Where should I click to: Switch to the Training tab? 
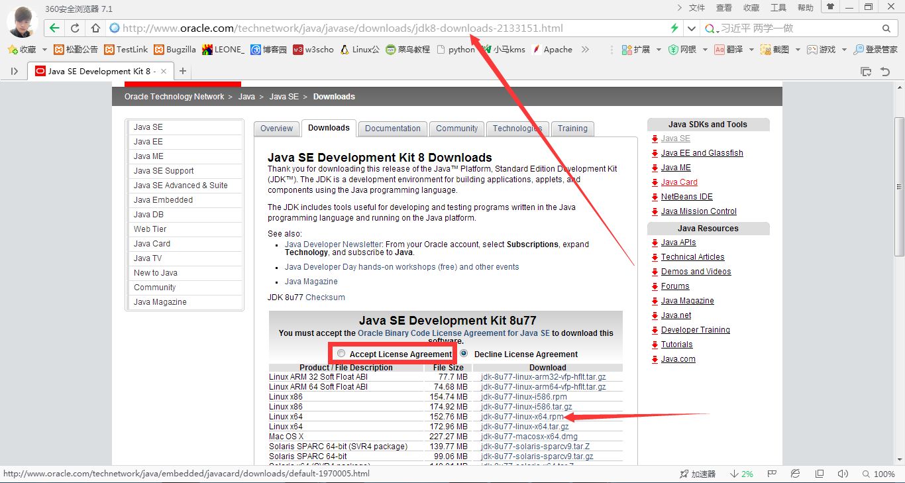(572, 129)
